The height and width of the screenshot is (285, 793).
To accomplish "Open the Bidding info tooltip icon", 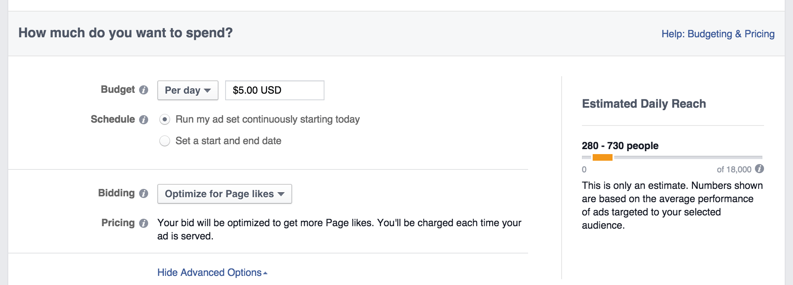I will coord(144,193).
